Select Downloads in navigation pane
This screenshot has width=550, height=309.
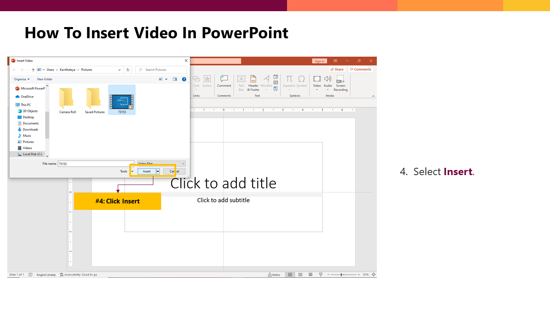coord(28,129)
